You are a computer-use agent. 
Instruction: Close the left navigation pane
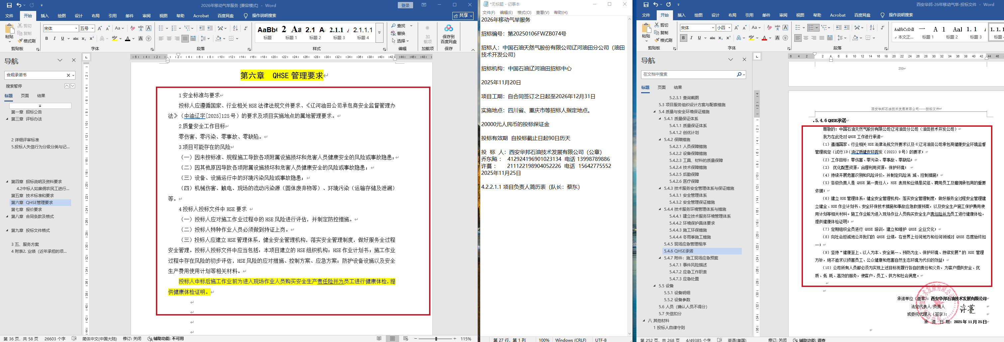pyautogui.click(x=74, y=60)
